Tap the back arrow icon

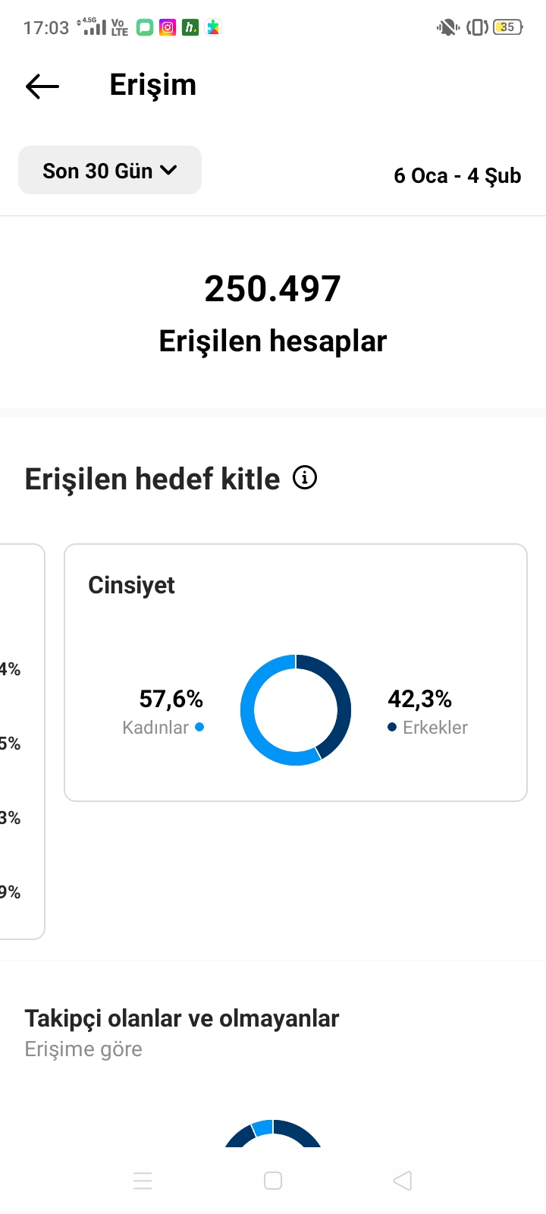[x=42, y=86]
